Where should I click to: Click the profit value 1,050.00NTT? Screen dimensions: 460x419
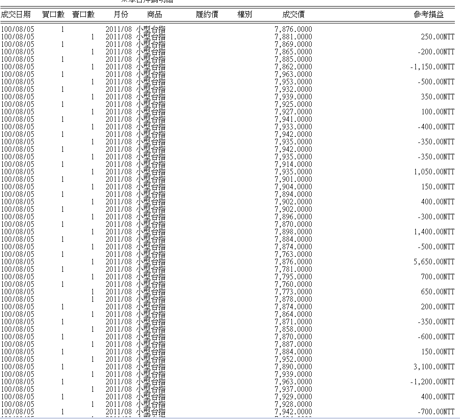(x=434, y=172)
